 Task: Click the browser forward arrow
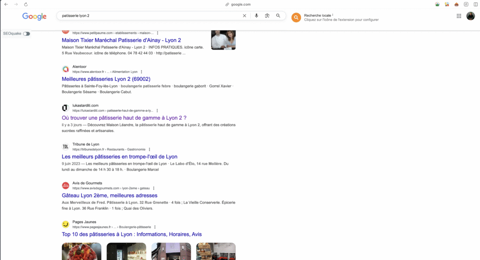pyautogui.click(x=16, y=4)
